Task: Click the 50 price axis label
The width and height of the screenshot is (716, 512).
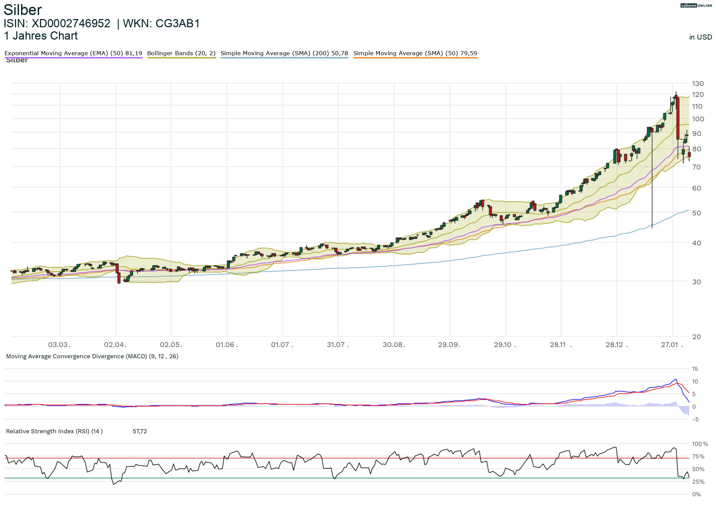Action: coord(696,213)
